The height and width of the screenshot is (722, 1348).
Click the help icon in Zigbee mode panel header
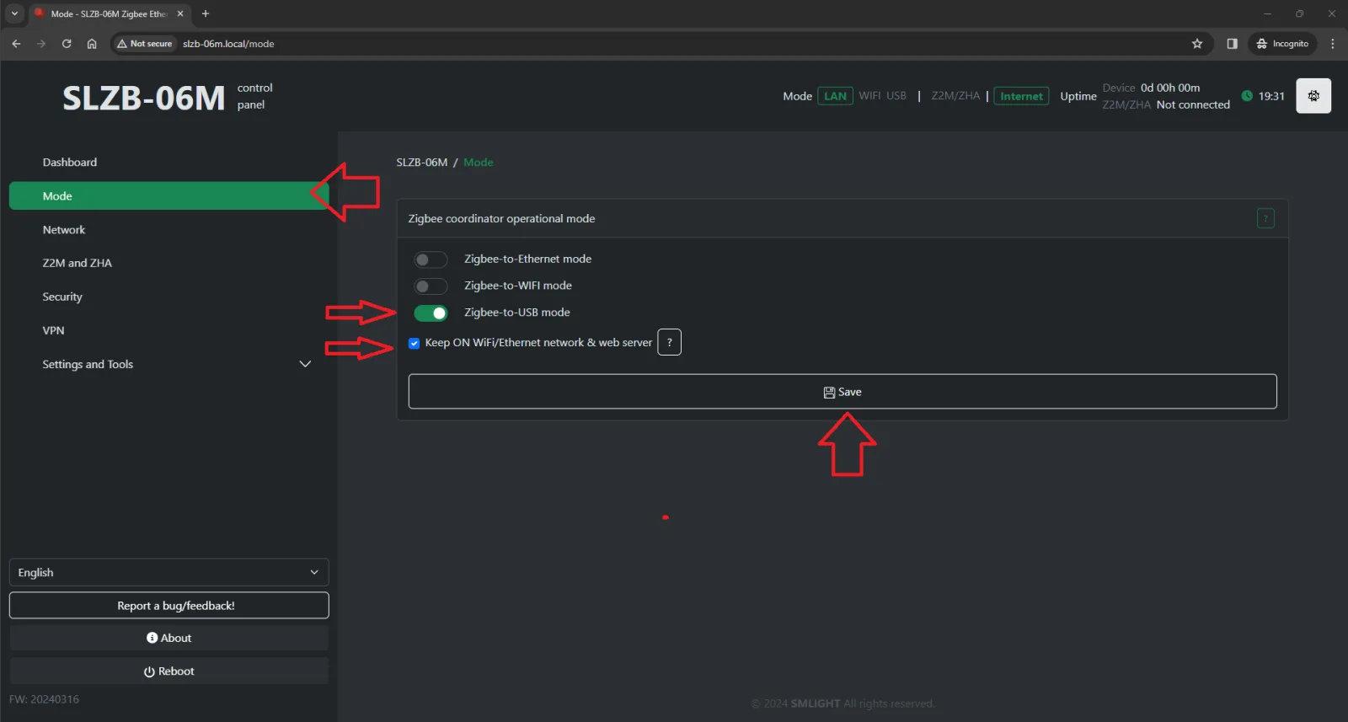pos(1265,219)
